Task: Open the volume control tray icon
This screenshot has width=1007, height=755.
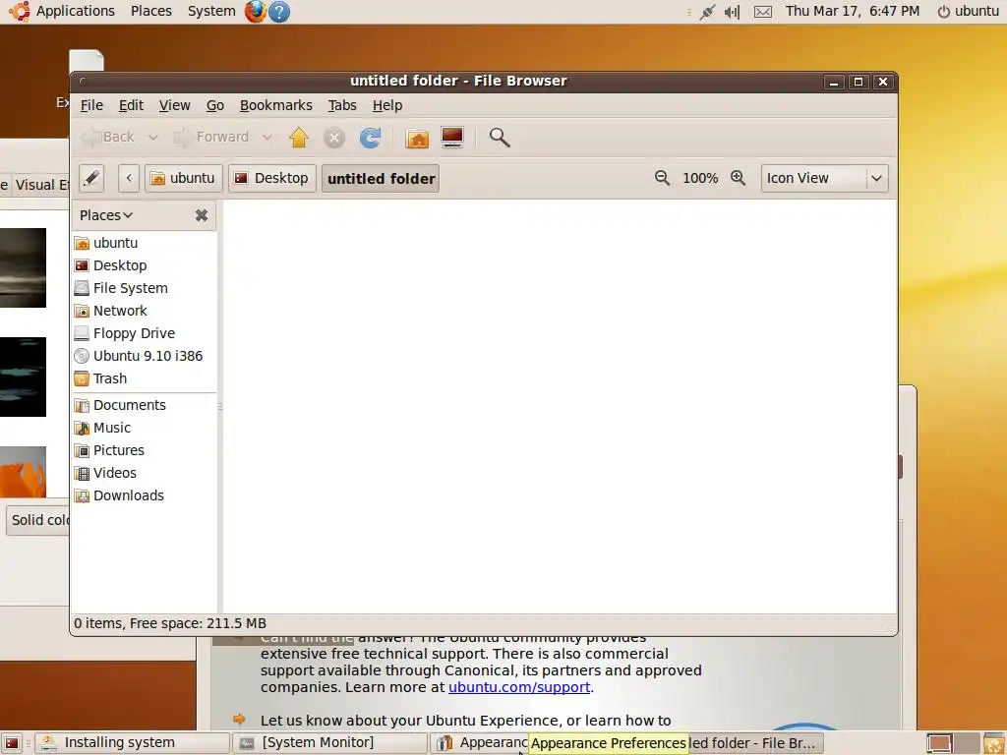Action: click(732, 12)
